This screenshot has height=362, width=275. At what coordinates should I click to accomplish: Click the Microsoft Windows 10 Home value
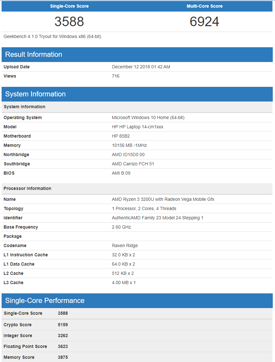148,117
